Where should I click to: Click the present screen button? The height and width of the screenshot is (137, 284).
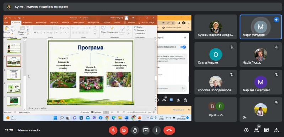click(x=146, y=130)
